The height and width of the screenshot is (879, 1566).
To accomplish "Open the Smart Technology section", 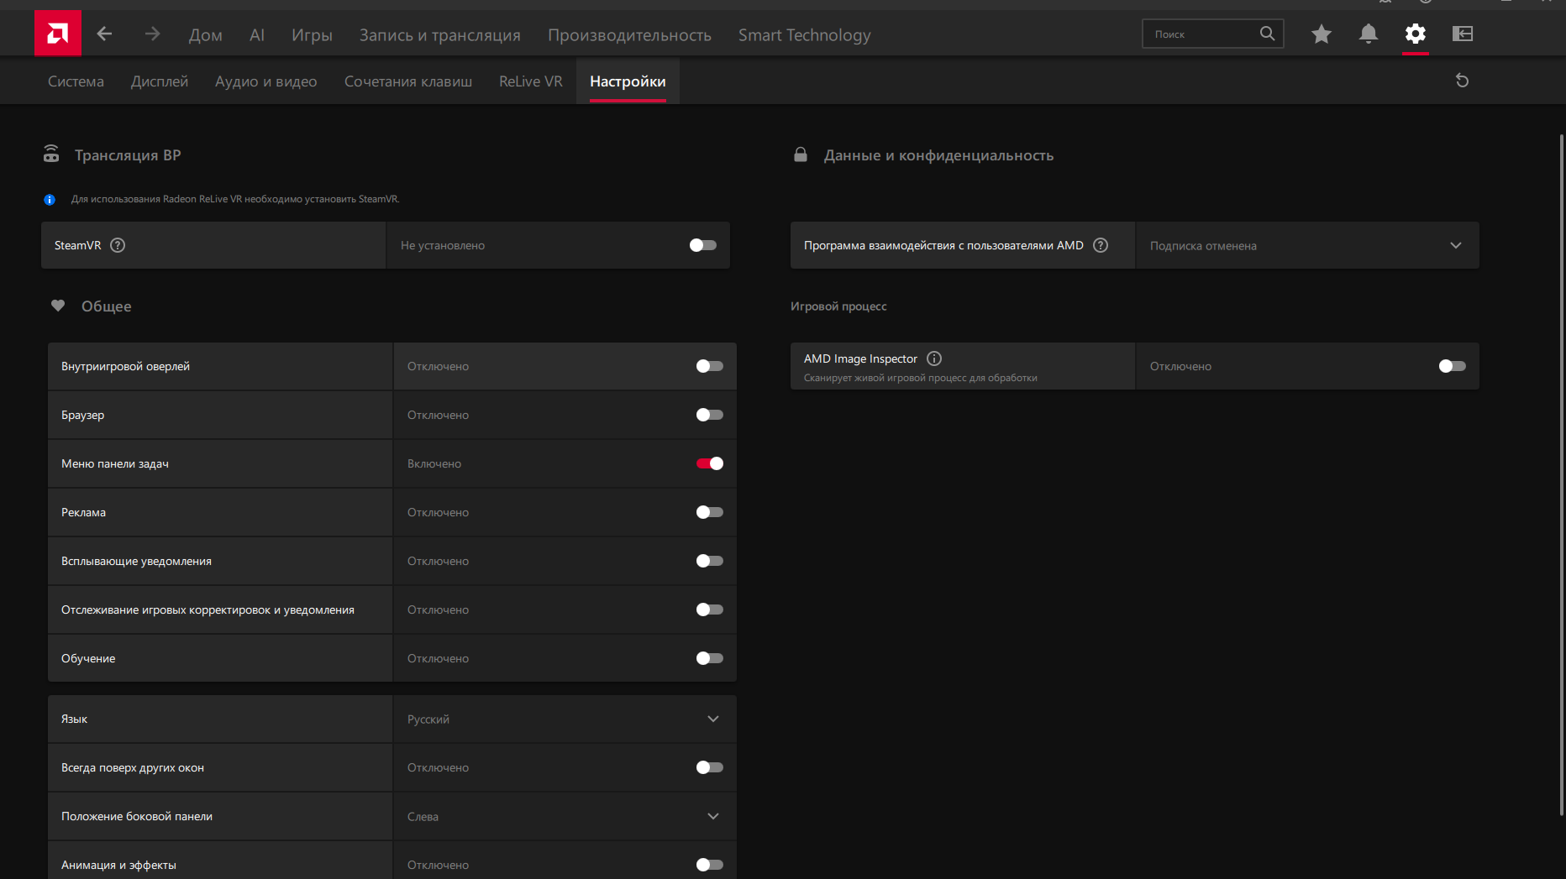I will click(804, 35).
